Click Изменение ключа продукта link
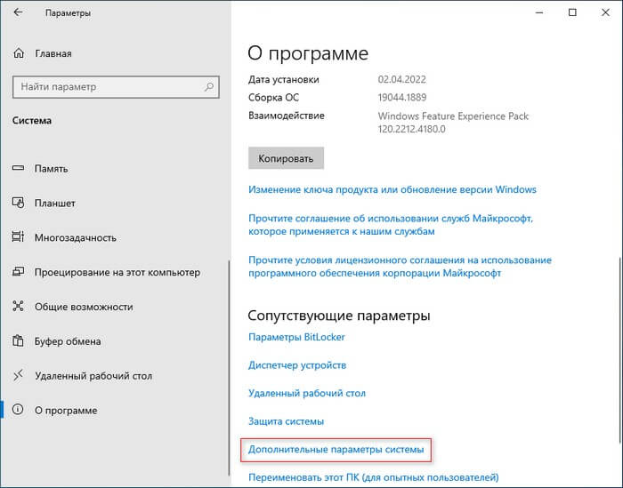 392,189
